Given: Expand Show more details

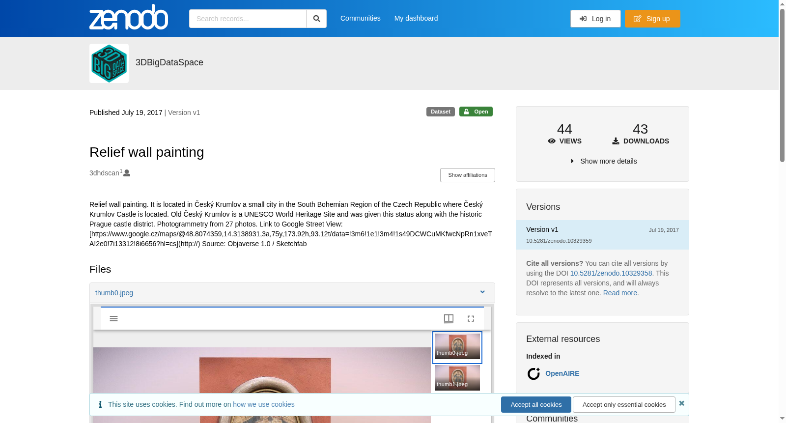Looking at the screenshot, I should click(603, 161).
